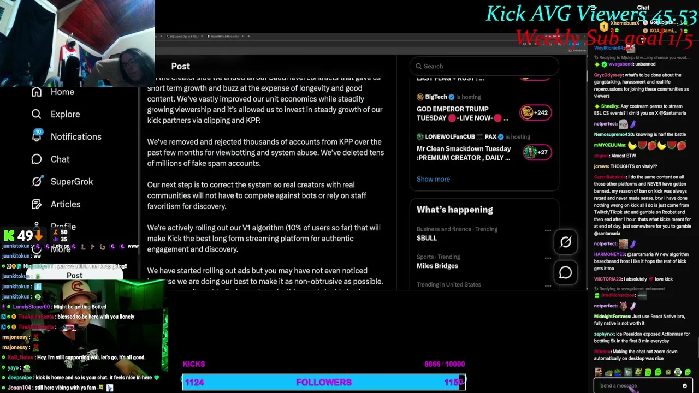Open more options for Trending in United States
Image resolution: width=699 pixels, height=393 pixels.
[x=548, y=285]
